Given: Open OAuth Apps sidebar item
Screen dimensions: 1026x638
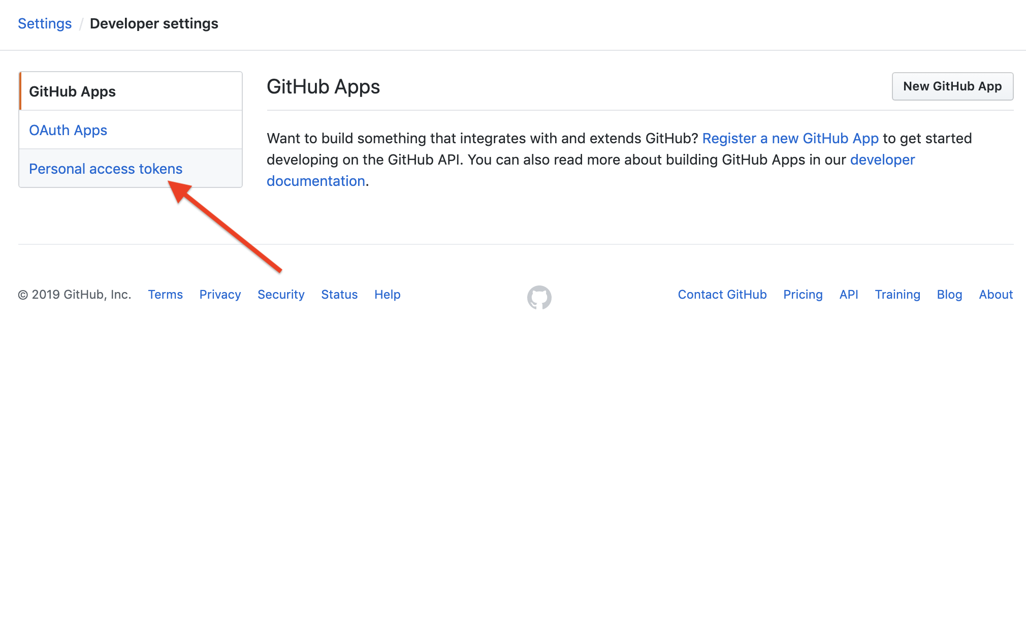Looking at the screenshot, I should click(x=131, y=130).
